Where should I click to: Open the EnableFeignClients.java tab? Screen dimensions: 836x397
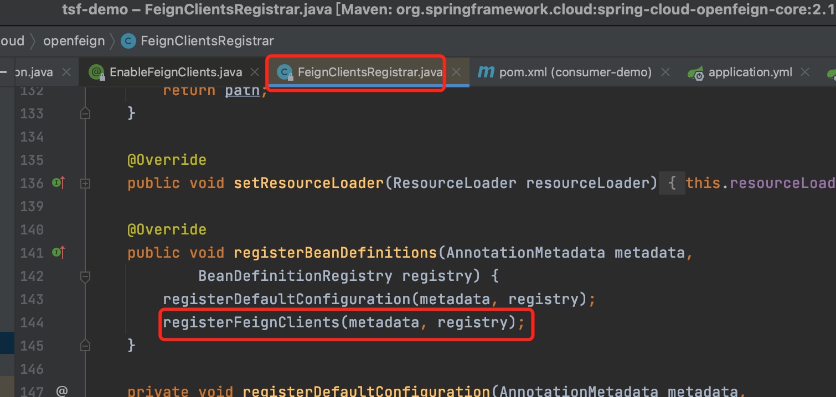pyautogui.click(x=176, y=72)
